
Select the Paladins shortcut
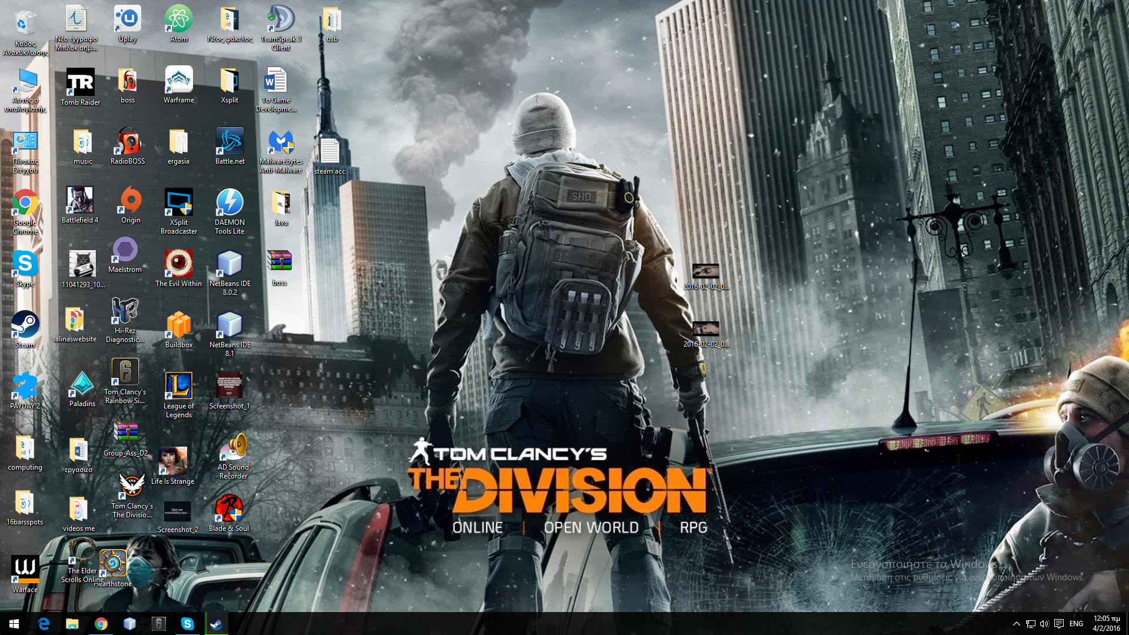point(82,389)
